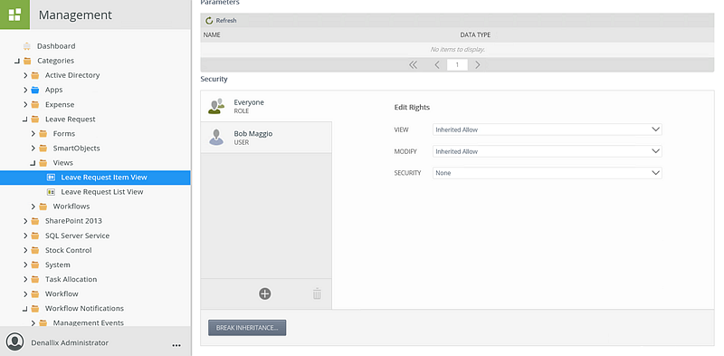Click the Denallix Administrator profile avatar

[14, 342]
